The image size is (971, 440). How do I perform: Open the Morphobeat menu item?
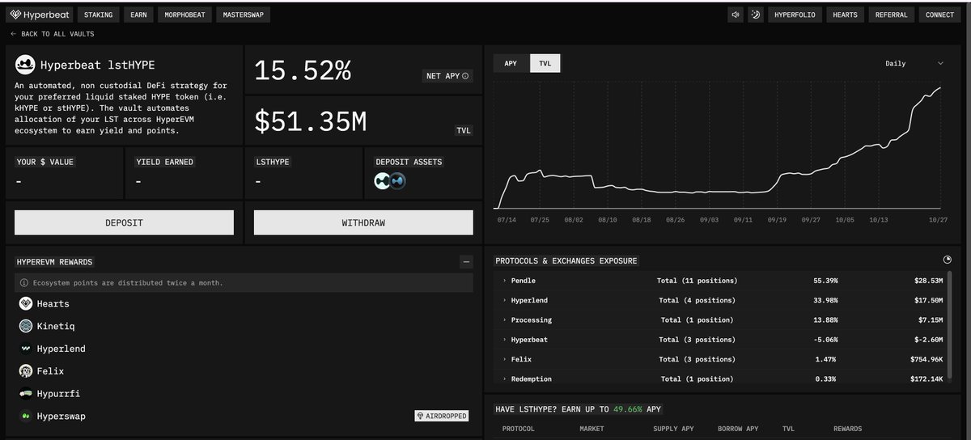point(185,15)
